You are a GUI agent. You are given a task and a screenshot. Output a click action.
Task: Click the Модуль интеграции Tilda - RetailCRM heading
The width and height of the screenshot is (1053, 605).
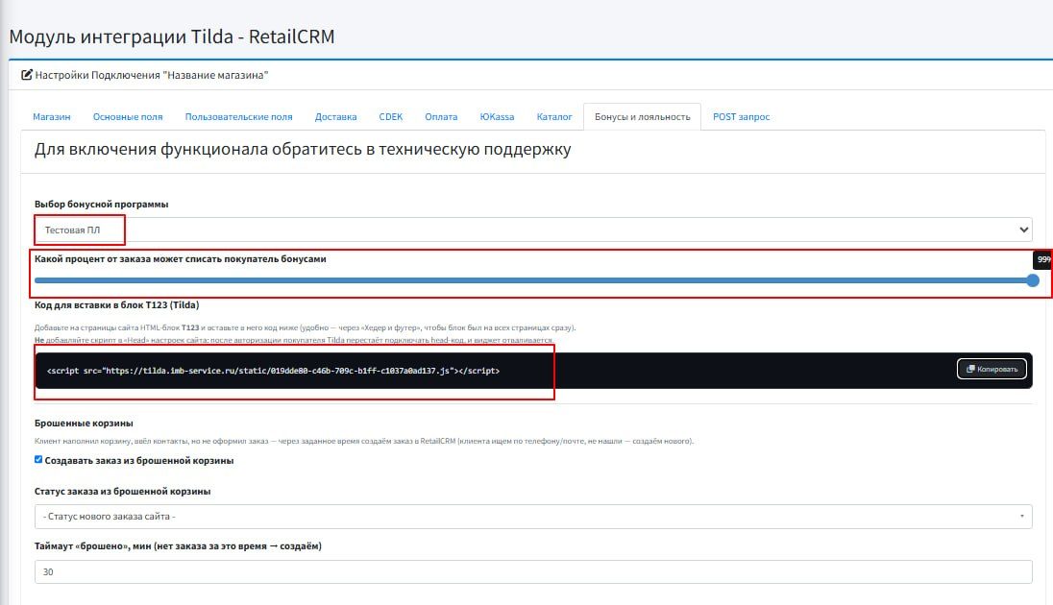click(x=172, y=36)
